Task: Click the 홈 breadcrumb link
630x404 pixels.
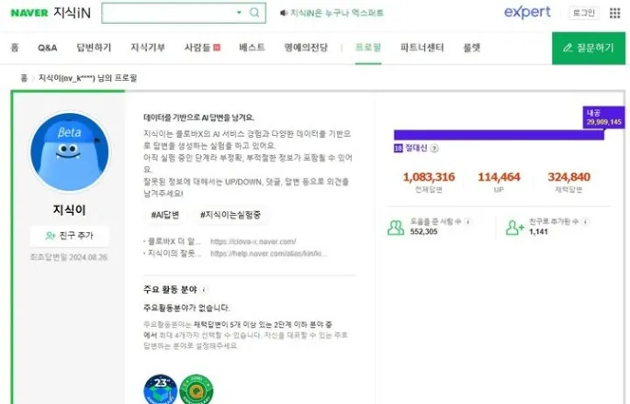Action: [x=24, y=78]
